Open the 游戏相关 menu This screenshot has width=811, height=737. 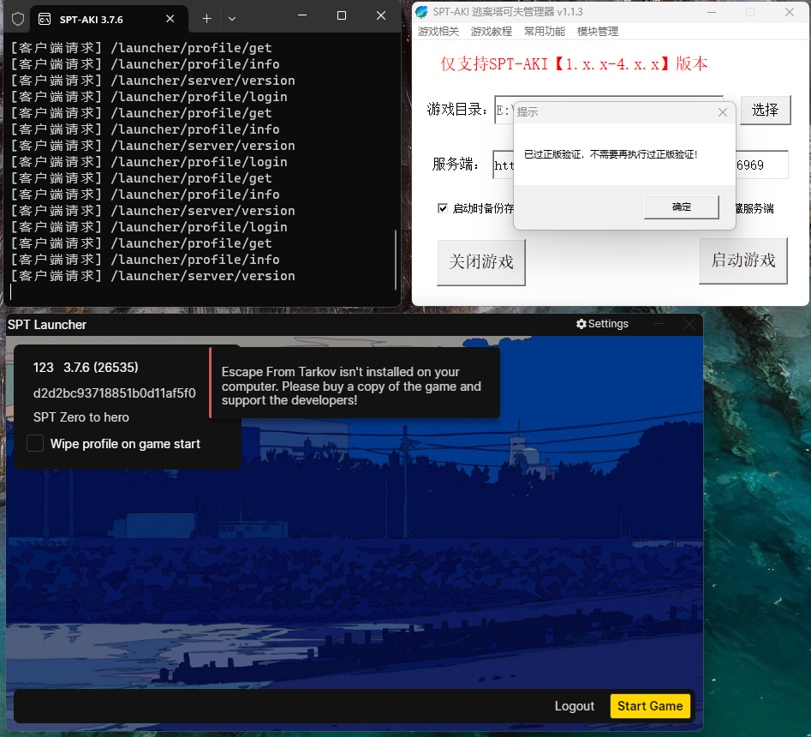[x=438, y=32]
